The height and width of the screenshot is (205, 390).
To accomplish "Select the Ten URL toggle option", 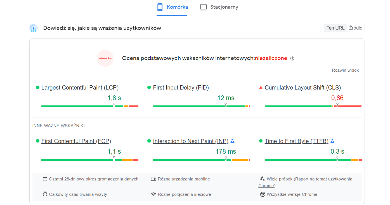I will (335, 28).
